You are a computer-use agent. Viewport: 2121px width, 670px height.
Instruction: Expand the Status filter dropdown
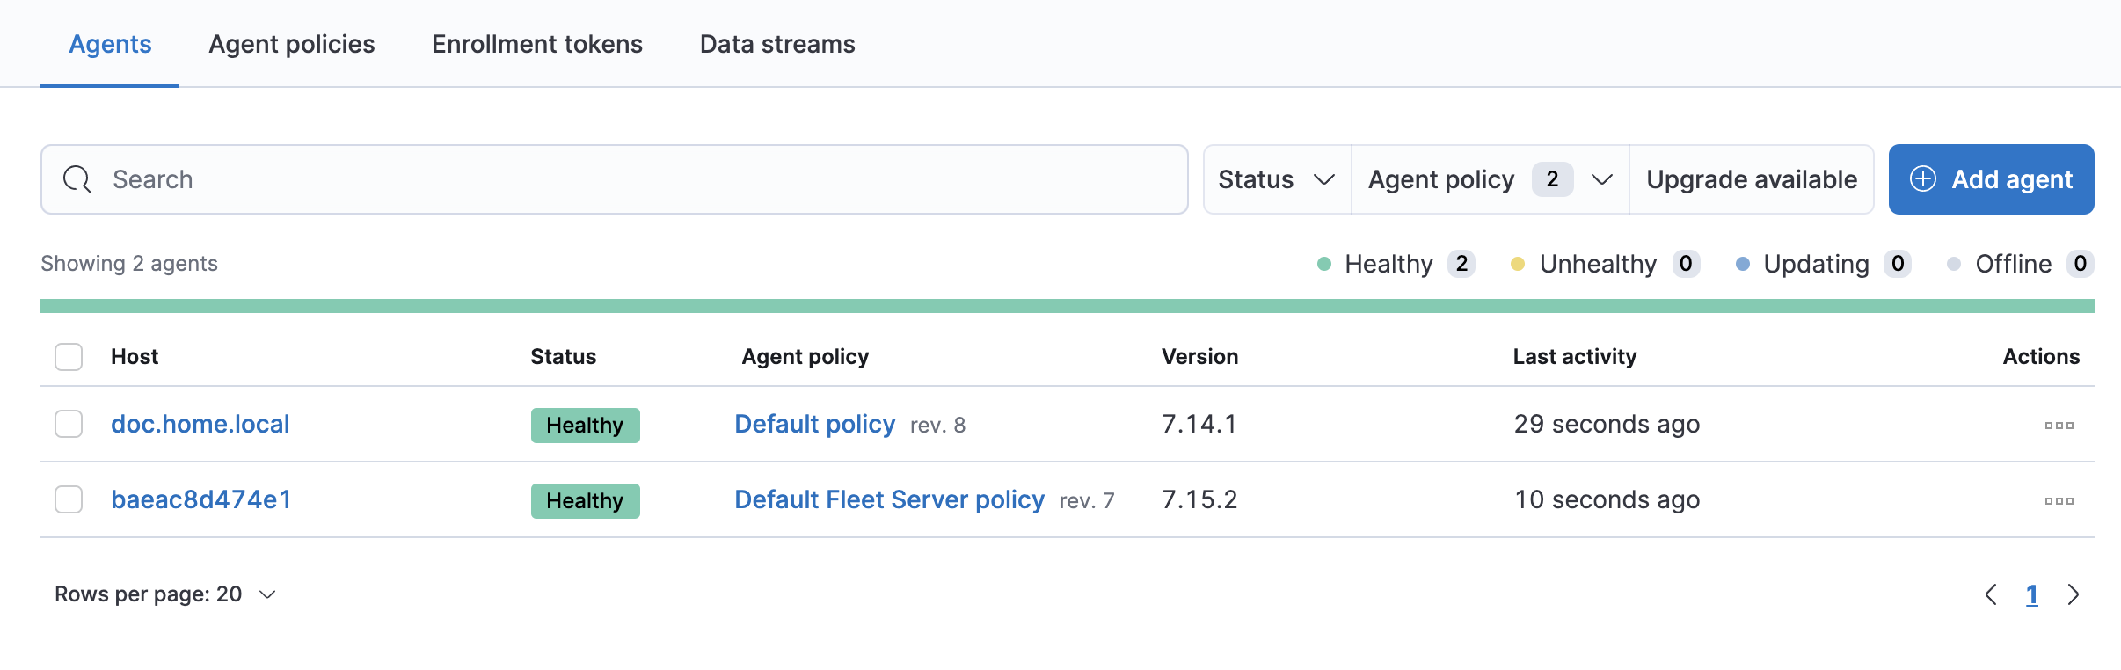pyautogui.click(x=1276, y=179)
